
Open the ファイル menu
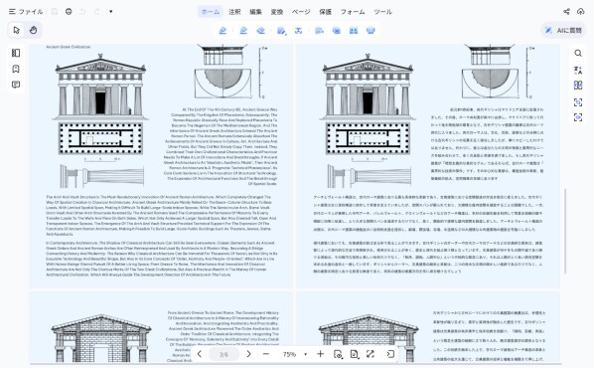[26, 12]
